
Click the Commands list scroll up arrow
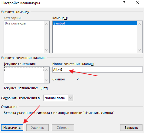coord(140,24)
